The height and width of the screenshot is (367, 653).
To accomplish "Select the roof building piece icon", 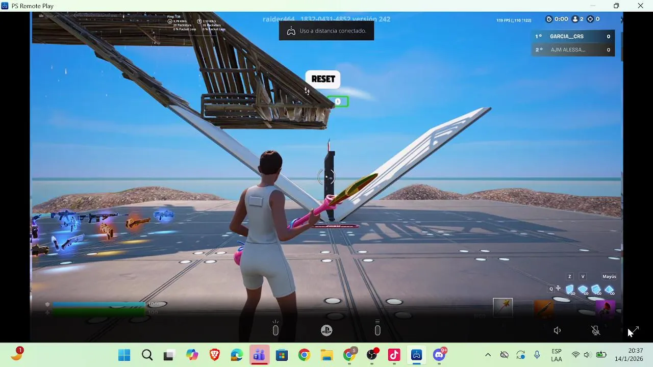I will click(x=609, y=290).
